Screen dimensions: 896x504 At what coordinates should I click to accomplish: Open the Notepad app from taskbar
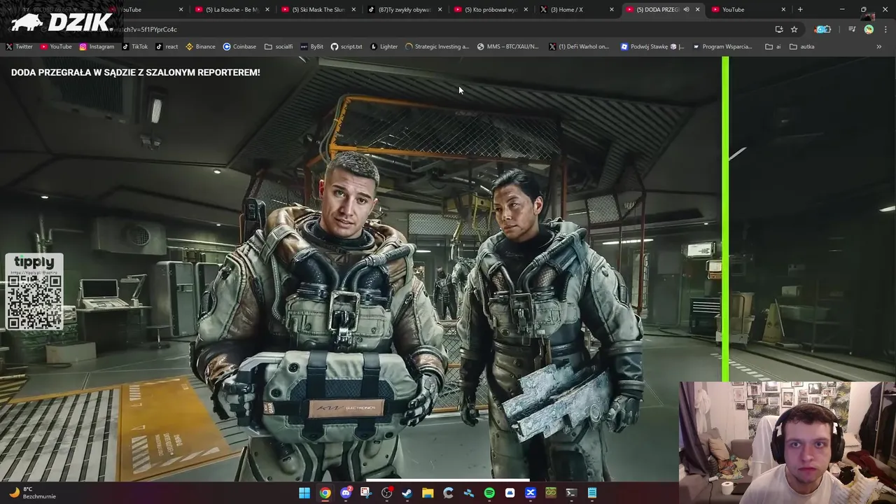click(591, 493)
